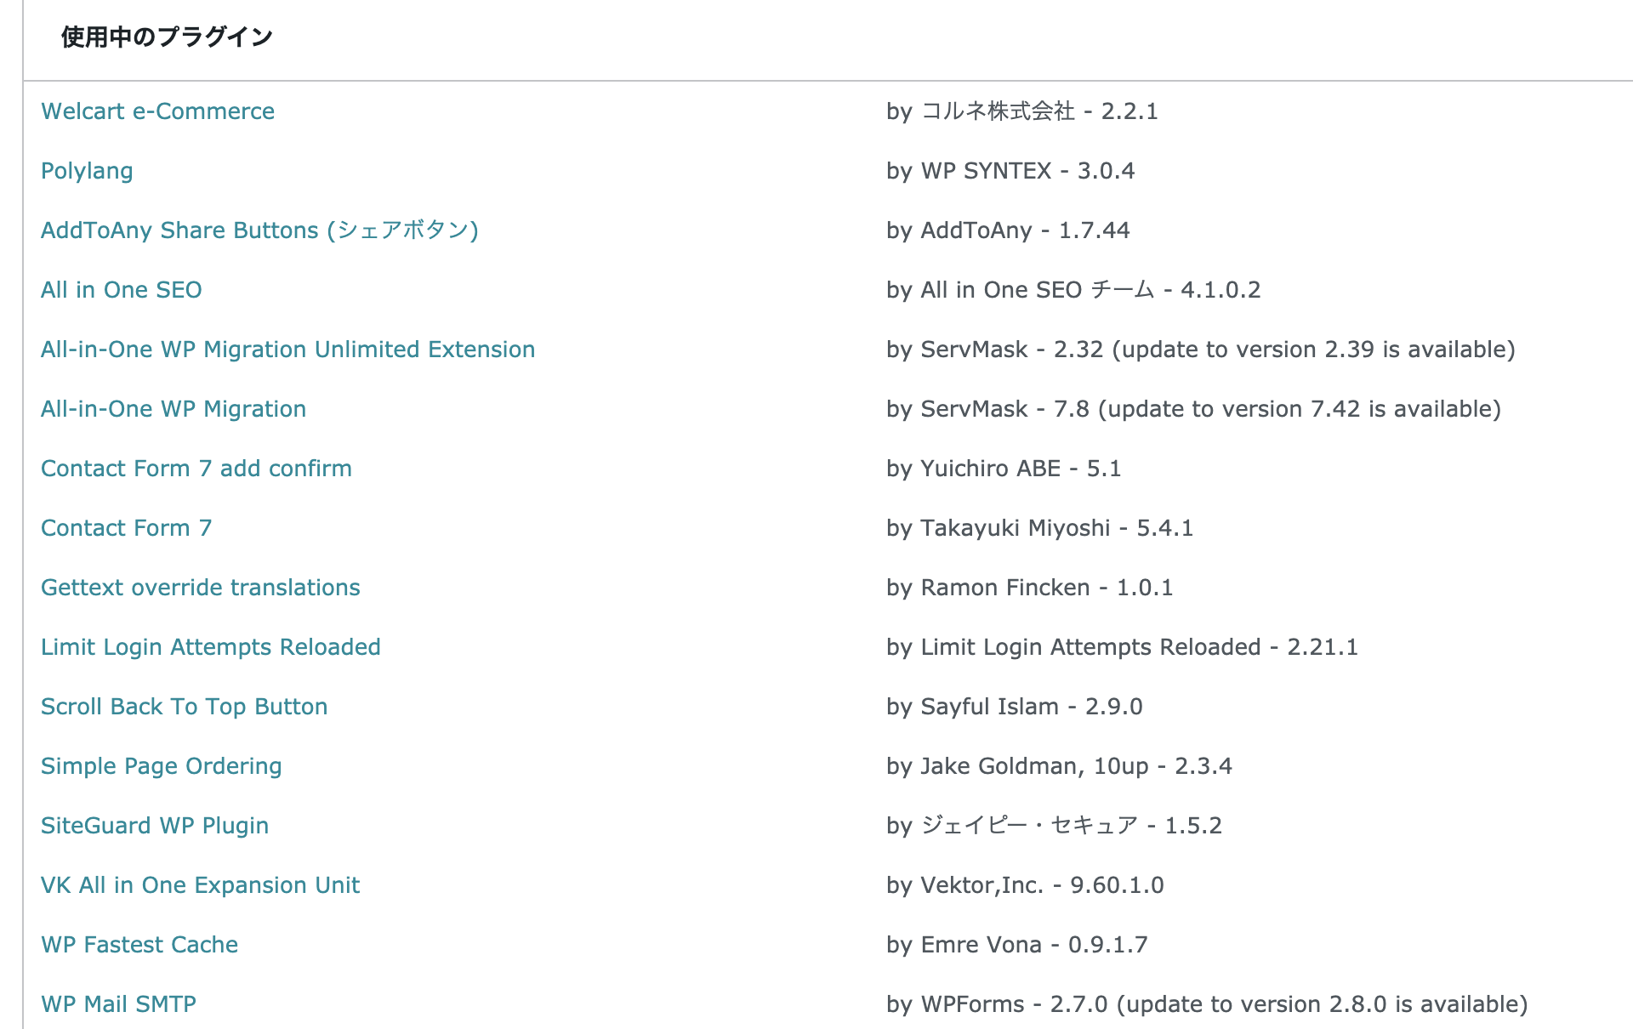Viewport: 1633px width, 1029px height.
Task: Open the Welcart e-Commerce plugin link
Action: [x=157, y=111]
